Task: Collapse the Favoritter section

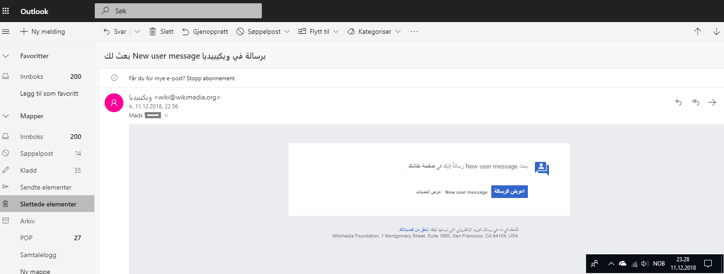Action: tap(6, 56)
